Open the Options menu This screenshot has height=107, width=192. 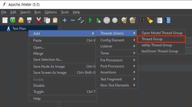pyautogui.click(x=51, y=12)
